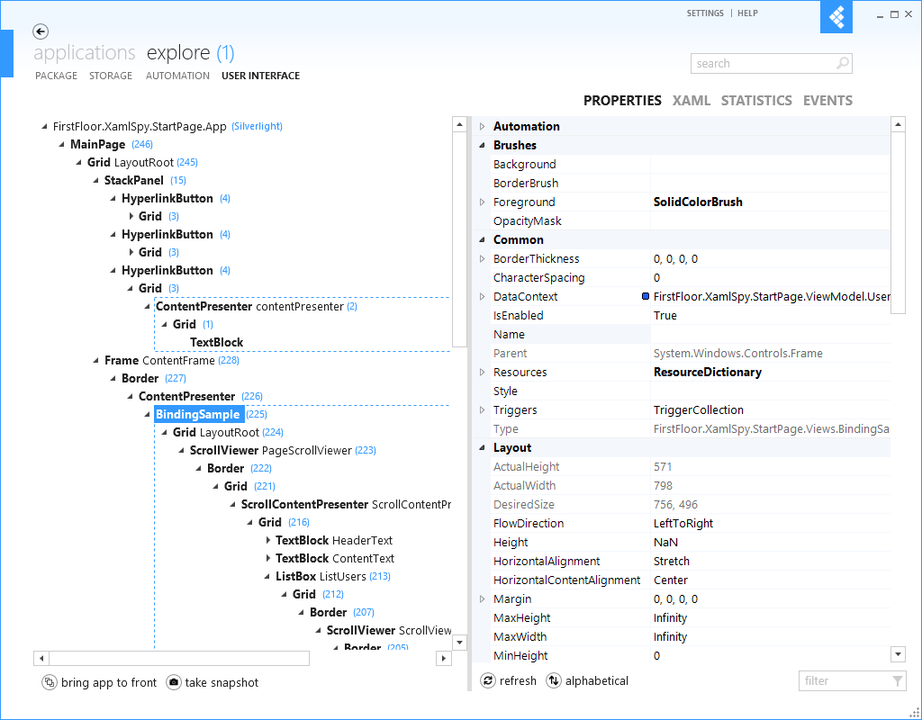This screenshot has height=720, width=922.
Task: Collapse the Common property group
Action: coord(483,239)
